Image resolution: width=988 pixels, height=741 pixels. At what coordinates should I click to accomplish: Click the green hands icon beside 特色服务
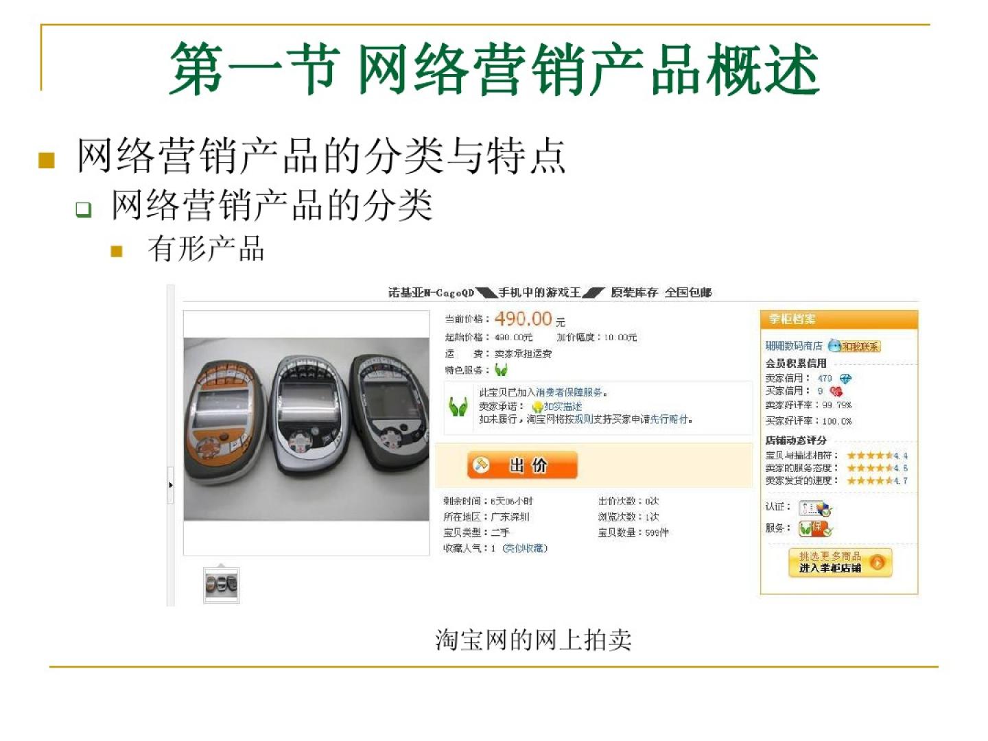(502, 370)
